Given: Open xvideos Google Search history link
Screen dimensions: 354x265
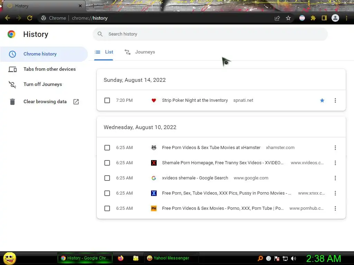Looking at the screenshot, I should coord(195,178).
